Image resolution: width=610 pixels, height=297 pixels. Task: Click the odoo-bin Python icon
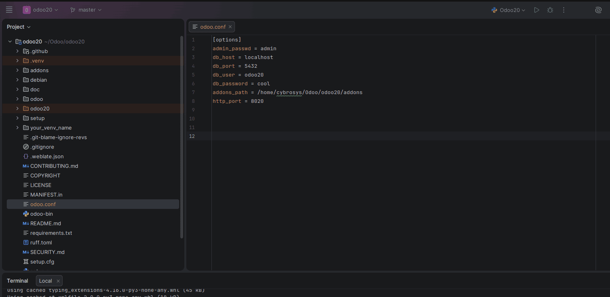click(26, 214)
